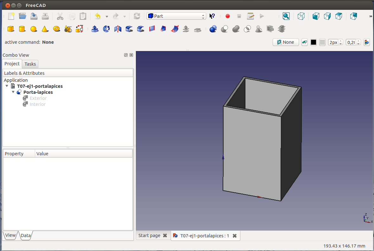Open the Data property tab
Image resolution: width=374 pixels, height=251 pixels.
point(26,235)
